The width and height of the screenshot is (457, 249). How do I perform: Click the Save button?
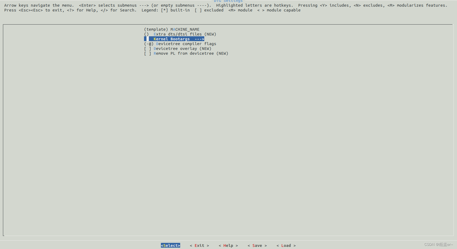click(x=257, y=246)
